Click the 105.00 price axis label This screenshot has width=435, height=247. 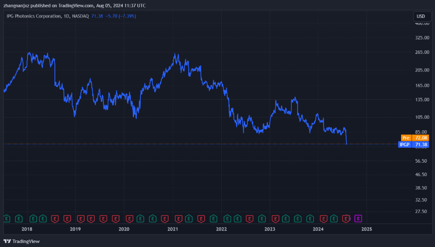pyautogui.click(x=422, y=117)
